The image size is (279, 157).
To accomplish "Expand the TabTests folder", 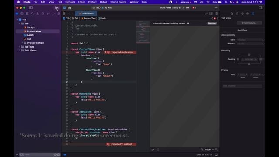I will [x=20, y=47].
